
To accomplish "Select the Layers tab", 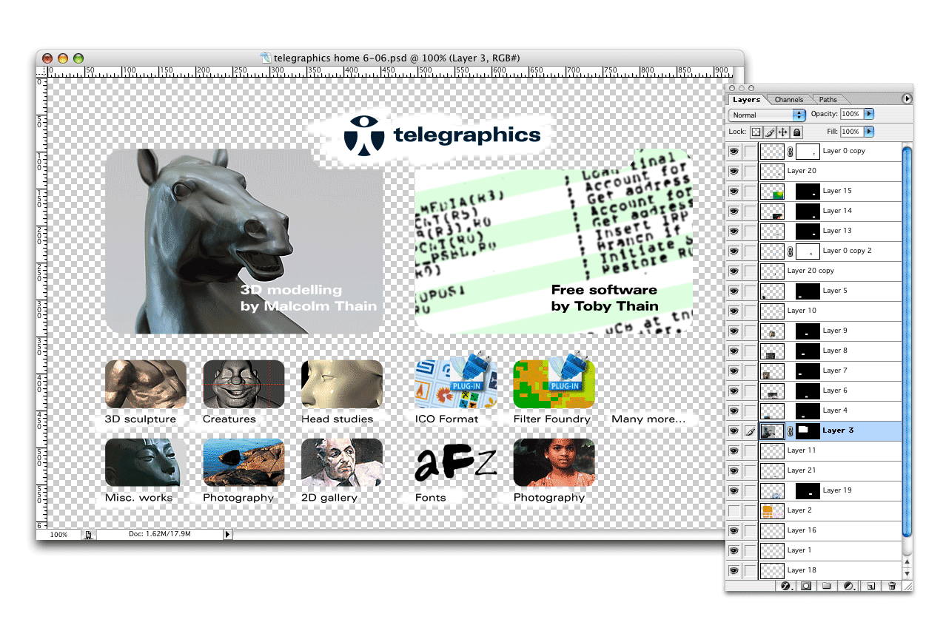I will point(746,100).
